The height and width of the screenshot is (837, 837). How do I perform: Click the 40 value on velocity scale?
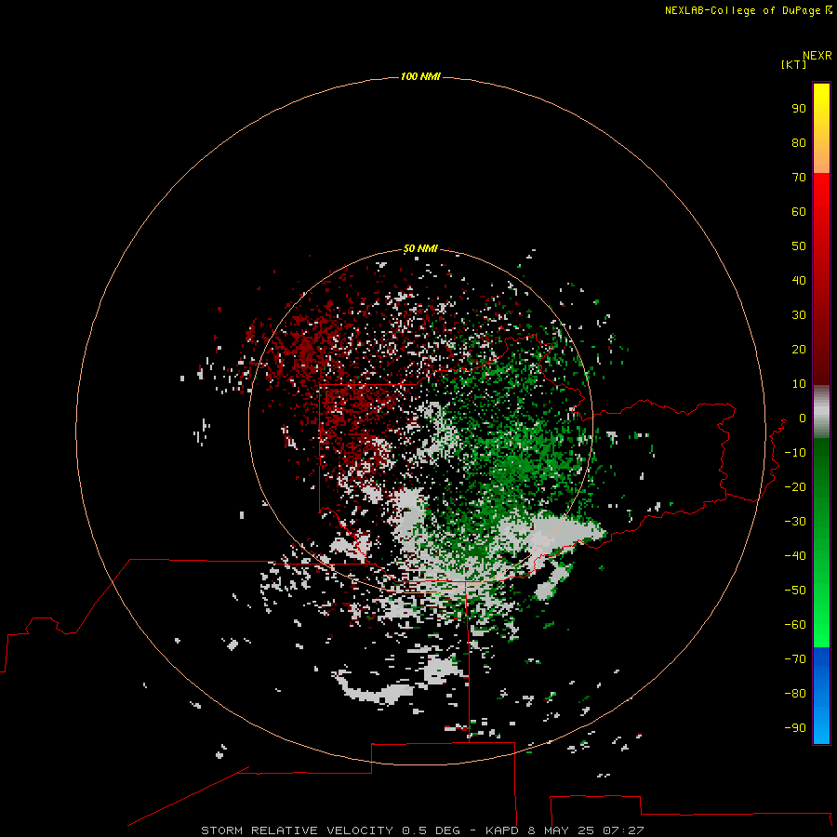pyautogui.click(x=799, y=281)
